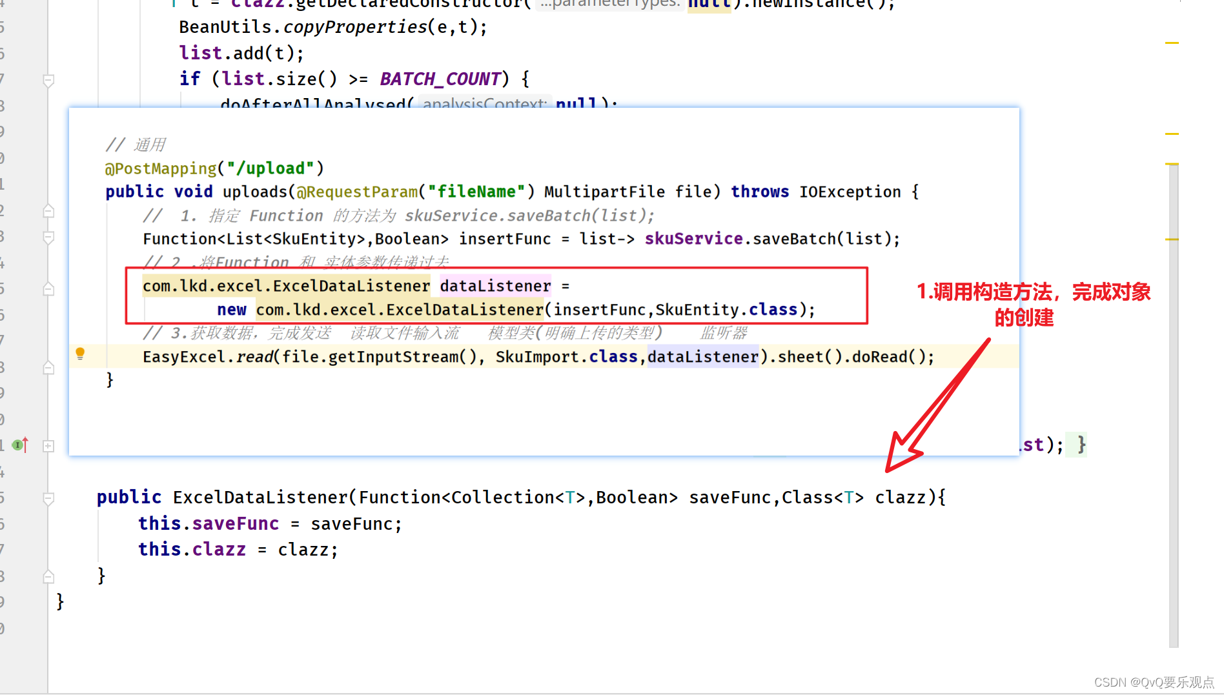Click the editor vertical scrollbar thumb

pyautogui.click(x=1173, y=405)
